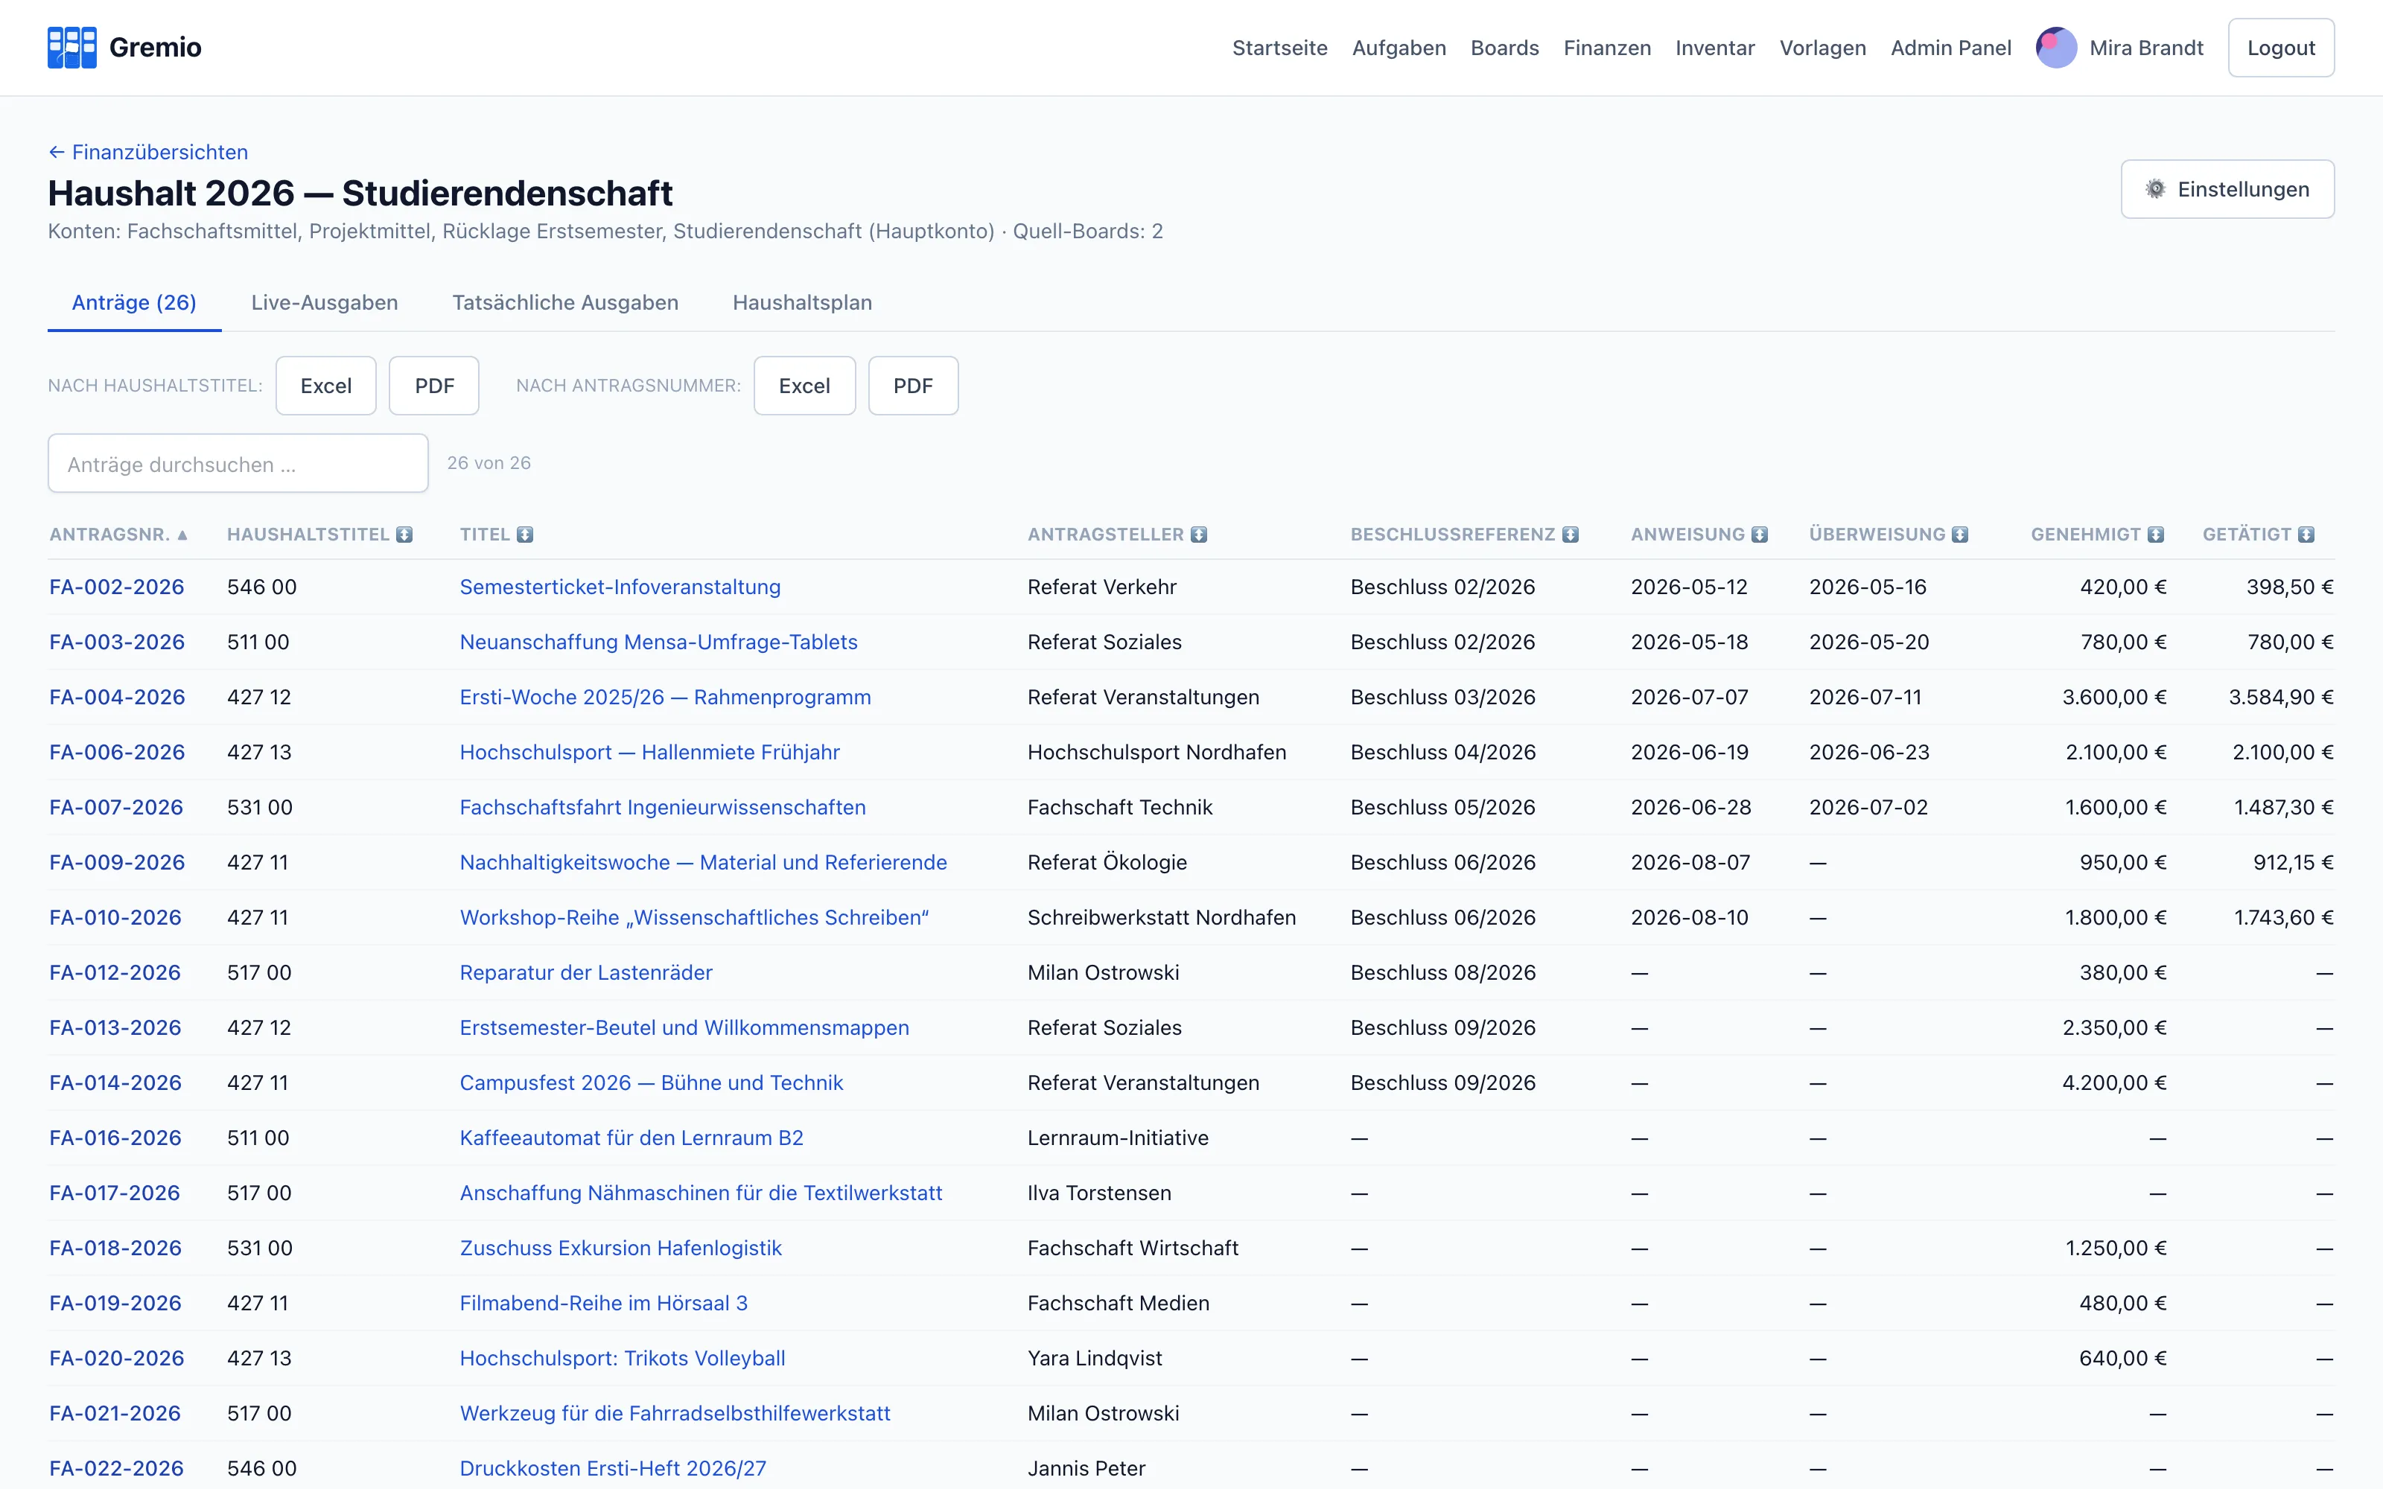Open Campusfest 2026 — Bühne und Technik
Image resolution: width=2383 pixels, height=1489 pixels.
tap(652, 1083)
